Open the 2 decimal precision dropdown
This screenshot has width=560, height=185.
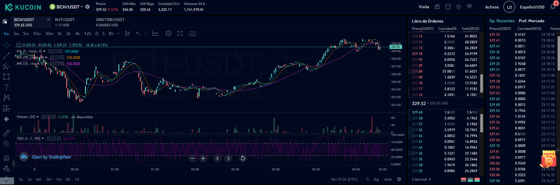click(421, 179)
